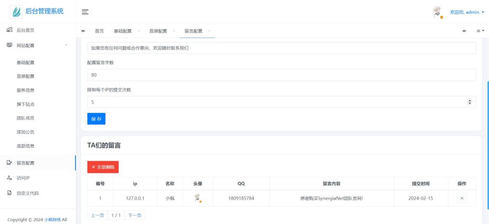489x224 pixels.
Task: Close the 首屏配置 tab
Action: [x=174, y=31]
